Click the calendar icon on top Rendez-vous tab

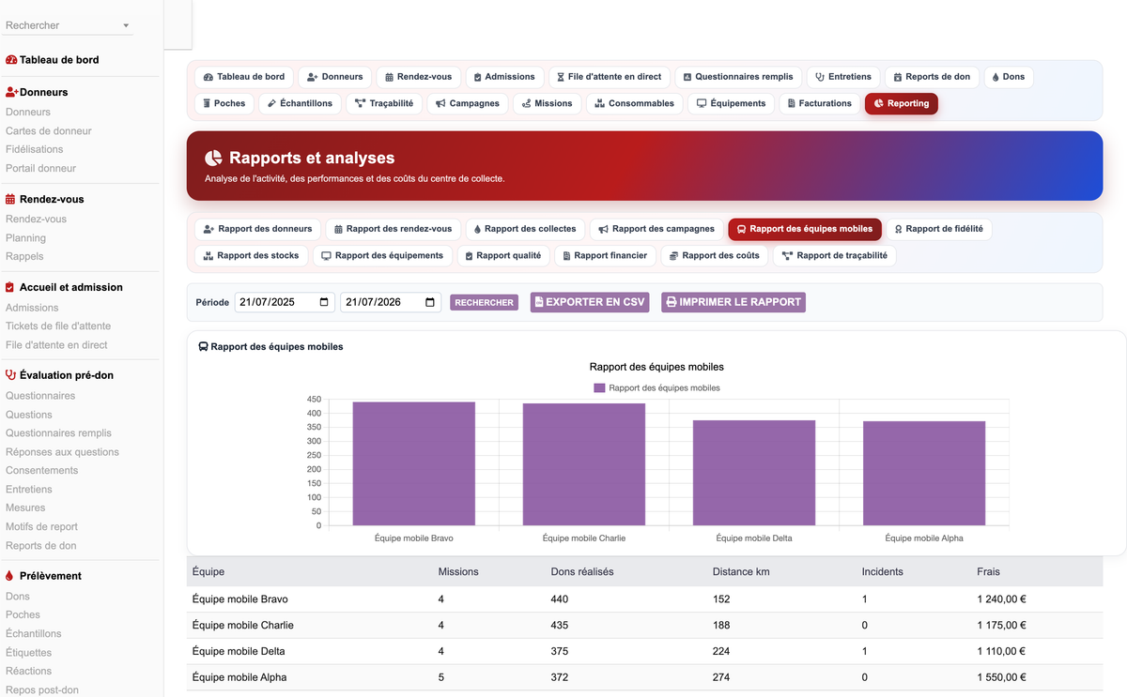[390, 77]
